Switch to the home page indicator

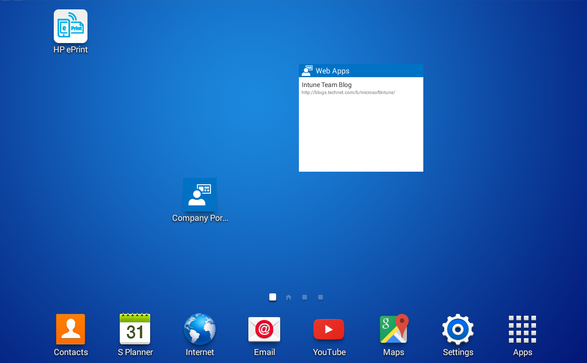pos(288,297)
